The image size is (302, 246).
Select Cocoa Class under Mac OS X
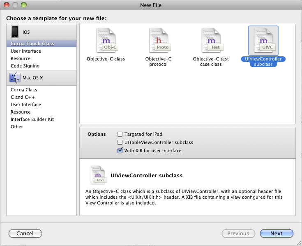tap(41, 90)
